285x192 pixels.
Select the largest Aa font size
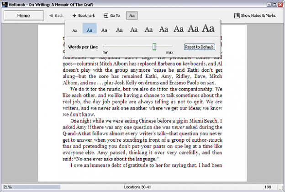pos(208,28)
